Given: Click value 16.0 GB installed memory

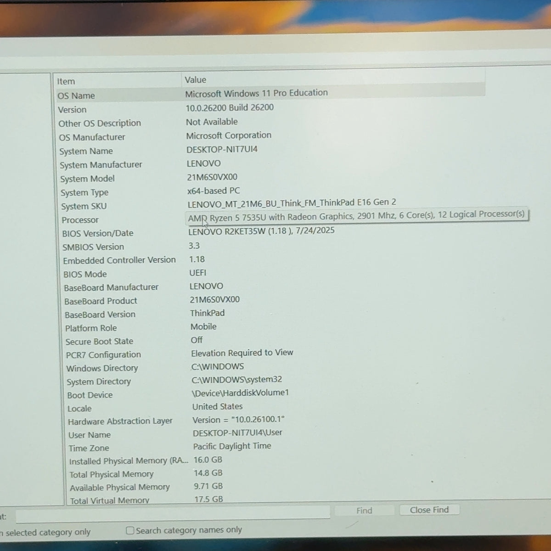Looking at the screenshot, I should pos(208,460).
